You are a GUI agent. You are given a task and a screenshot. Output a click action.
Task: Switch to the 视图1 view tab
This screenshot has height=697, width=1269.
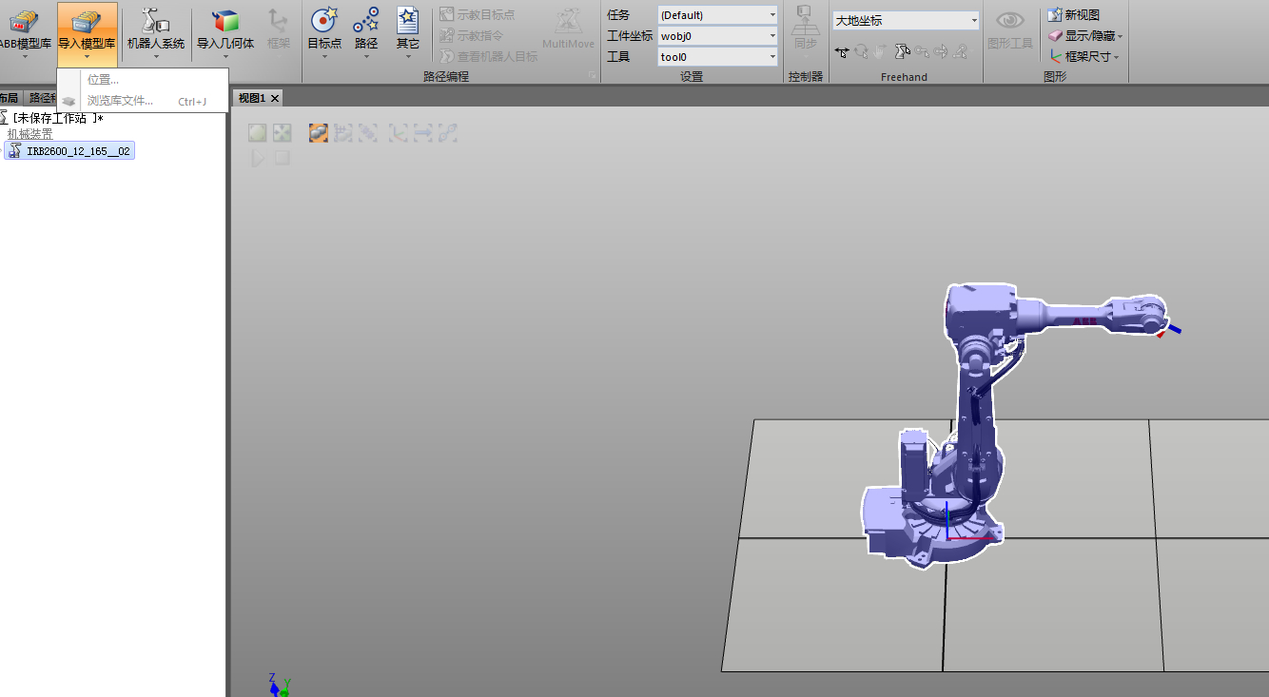point(252,98)
